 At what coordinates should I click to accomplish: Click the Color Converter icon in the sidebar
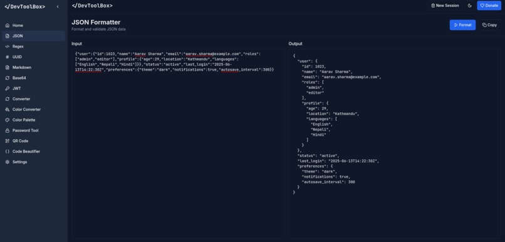[8, 109]
